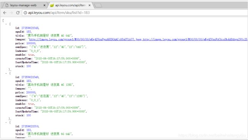Viewport: 248px width, 140px height.
Task: Collapse the first JSON object with id 27359021548
Action: [x=6, y=24]
